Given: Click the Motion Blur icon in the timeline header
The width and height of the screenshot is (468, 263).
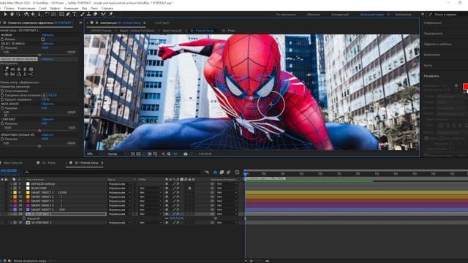Looking at the screenshot, I should [x=228, y=172].
